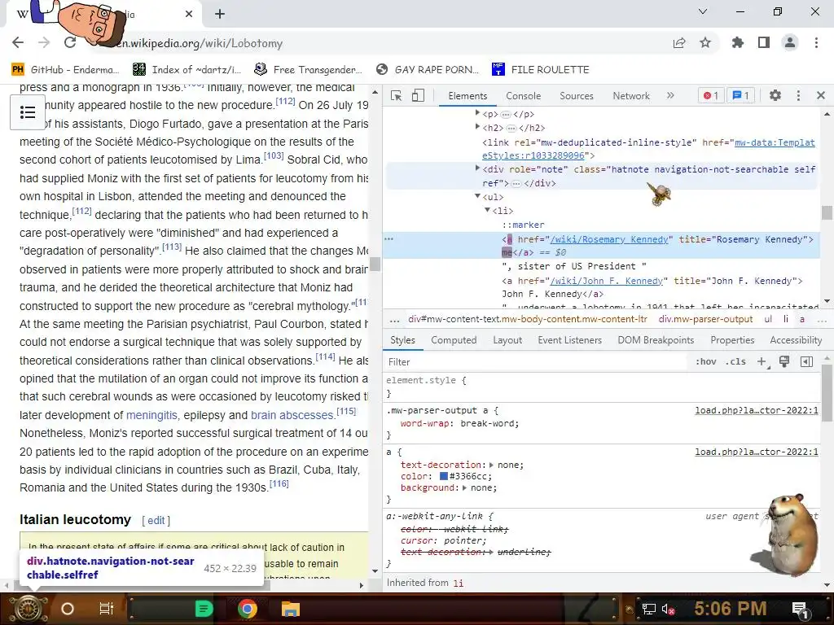This screenshot has height=625, width=834.
Task: Open DevTools settings gear
Action: 775,96
